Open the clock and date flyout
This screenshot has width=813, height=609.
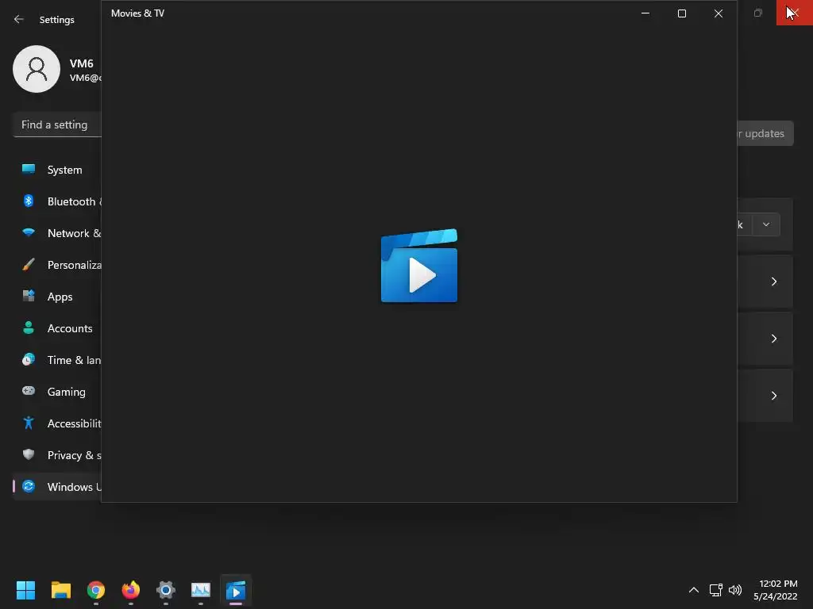[x=775, y=590]
